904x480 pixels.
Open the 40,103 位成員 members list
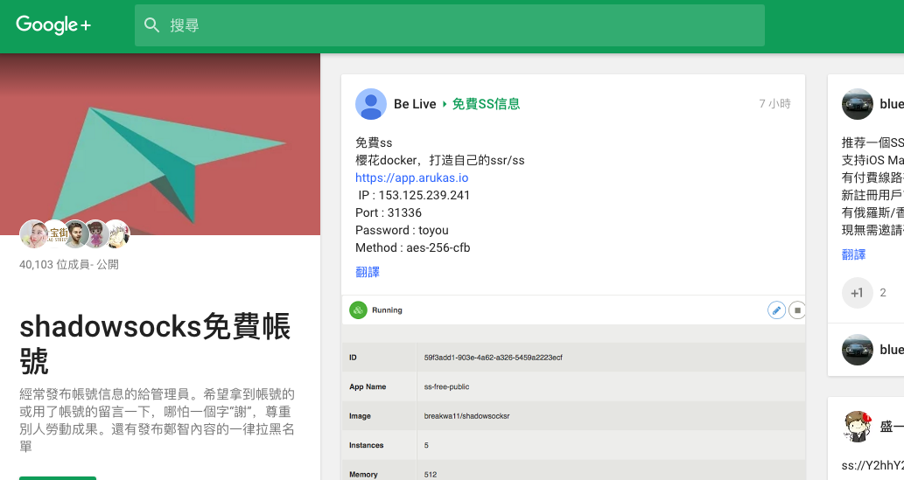tap(69, 265)
